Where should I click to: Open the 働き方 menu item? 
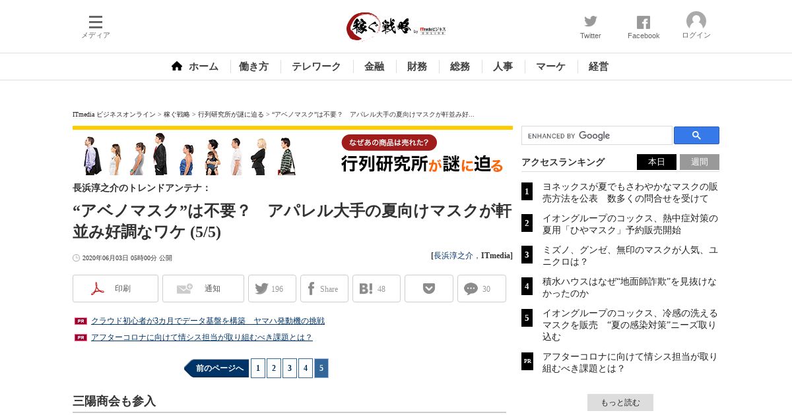(253, 67)
